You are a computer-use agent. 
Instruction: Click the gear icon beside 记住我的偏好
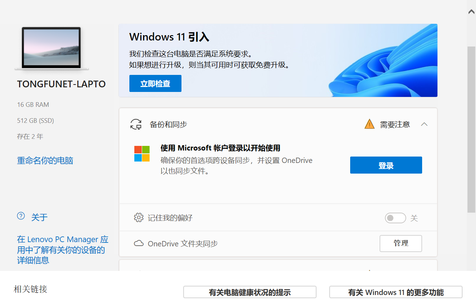coord(139,218)
